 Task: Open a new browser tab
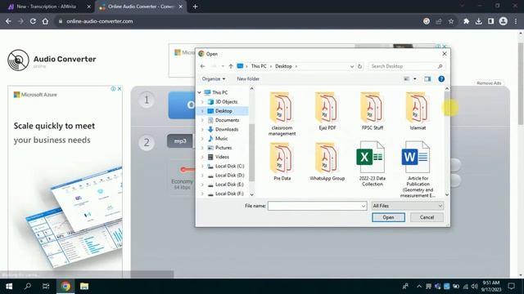[195, 7]
